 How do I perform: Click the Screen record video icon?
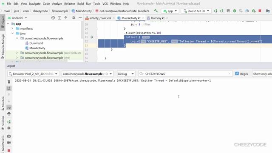click(x=9, y=142)
